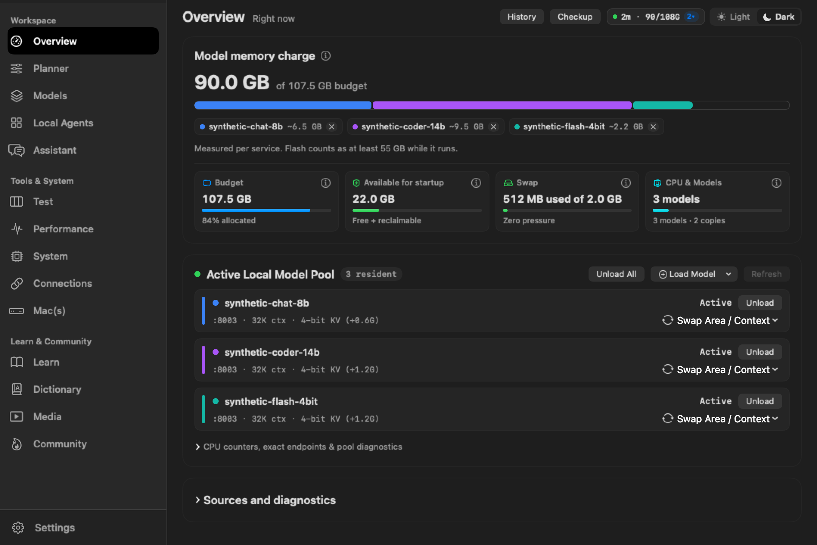Open the 2m 90/108G status indicator

click(x=655, y=17)
